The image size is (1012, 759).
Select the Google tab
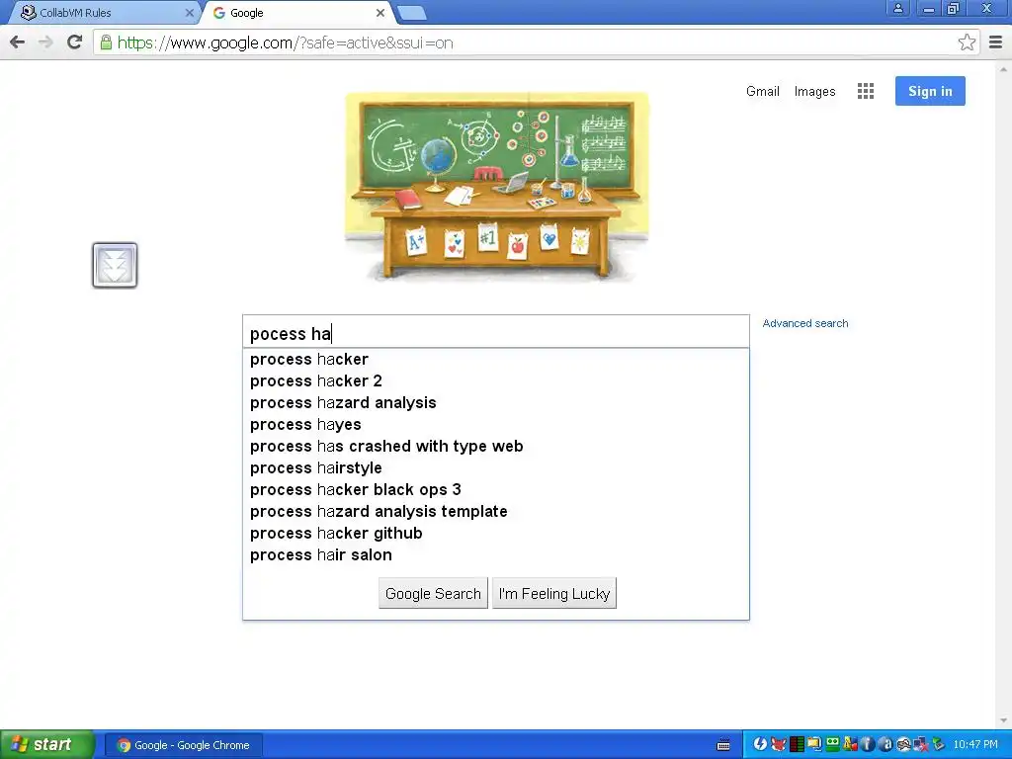click(x=296, y=13)
